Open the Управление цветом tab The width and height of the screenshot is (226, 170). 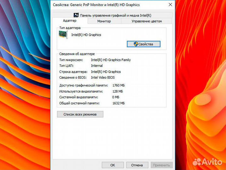[x=147, y=21]
